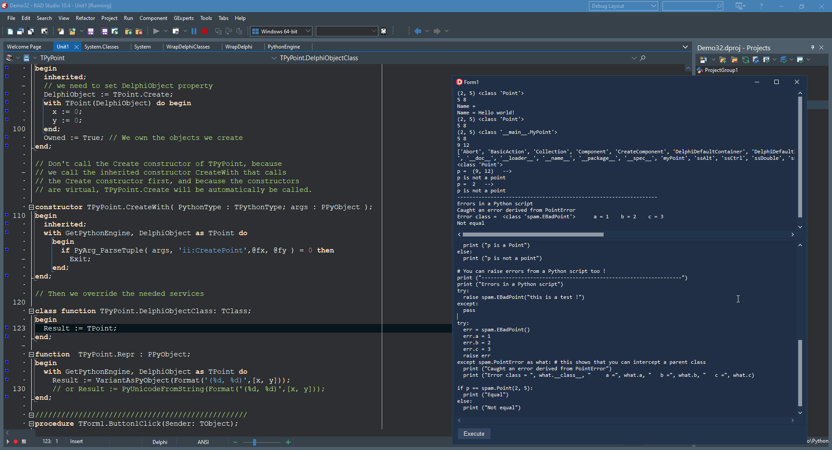Stop the program with red square
Viewport: 832px width, 450px height.
[x=205, y=31]
